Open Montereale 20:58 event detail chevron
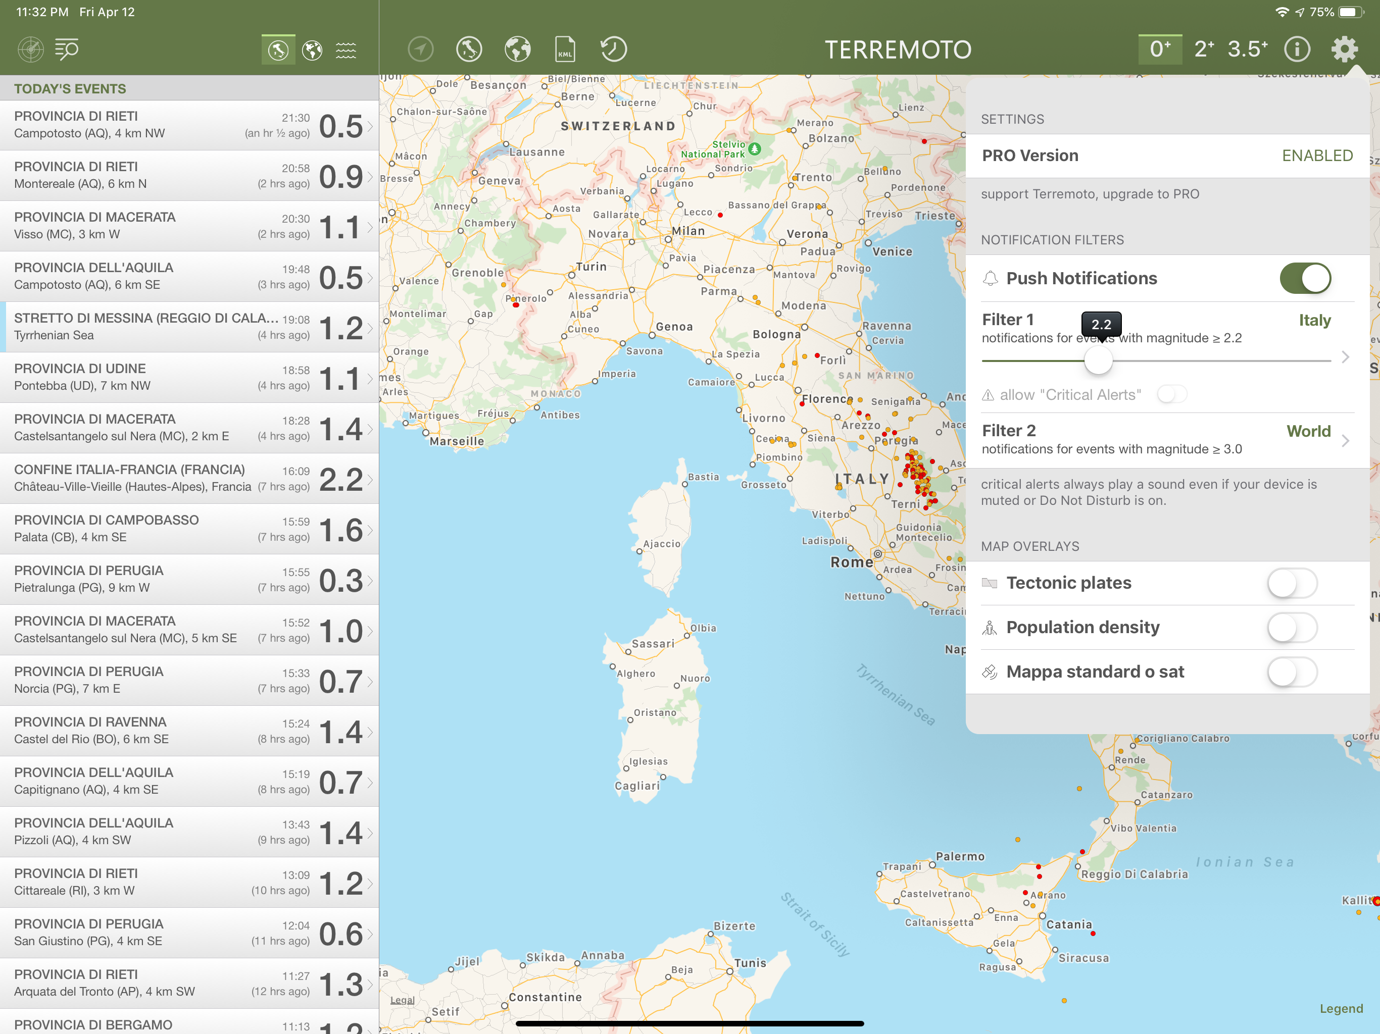Viewport: 1380px width, 1034px height. click(x=370, y=177)
